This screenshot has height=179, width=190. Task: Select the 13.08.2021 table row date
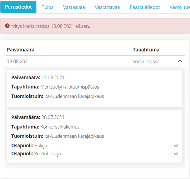[x=18, y=61]
